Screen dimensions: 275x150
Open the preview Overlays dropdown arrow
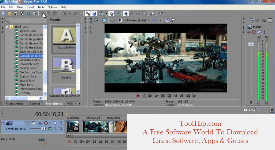[x=160, y=20]
